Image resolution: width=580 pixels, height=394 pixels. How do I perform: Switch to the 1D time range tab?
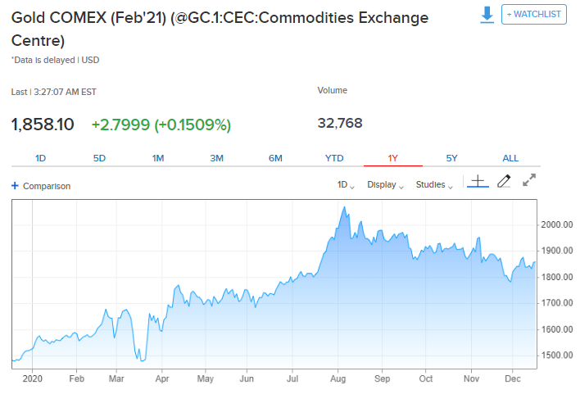coord(41,158)
